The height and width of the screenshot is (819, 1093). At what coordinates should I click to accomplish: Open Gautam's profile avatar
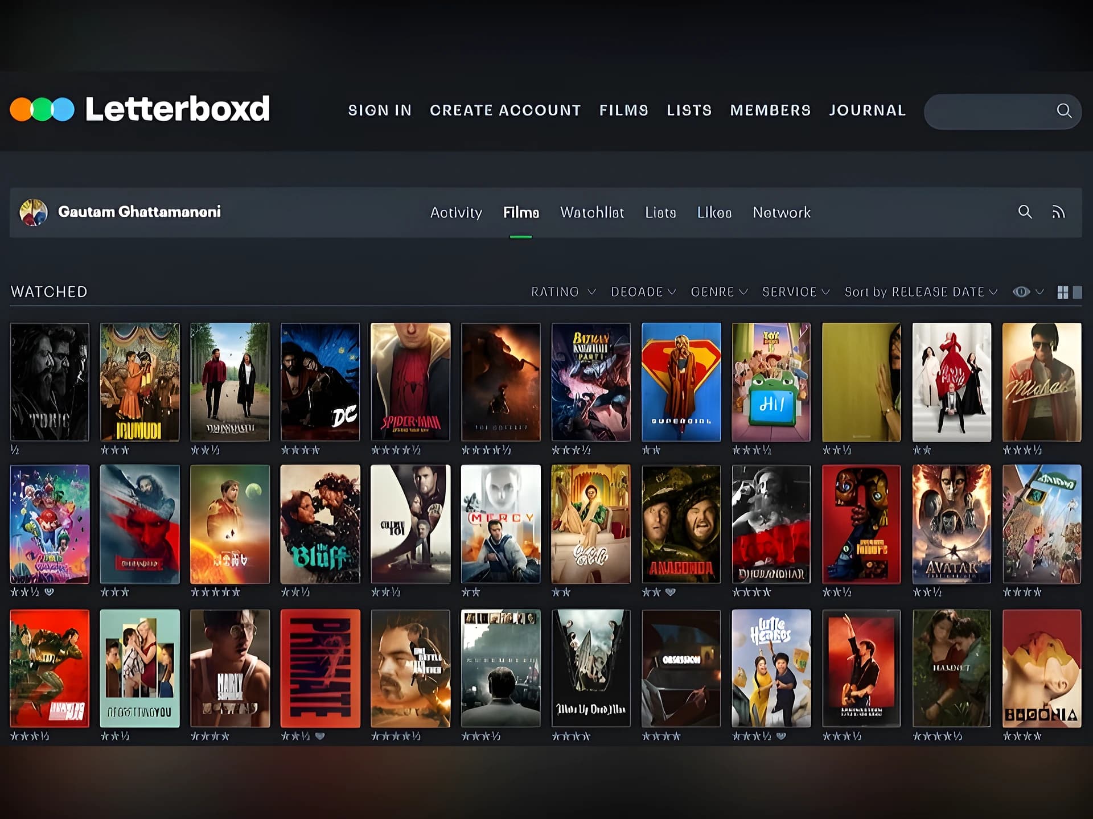pos(34,212)
